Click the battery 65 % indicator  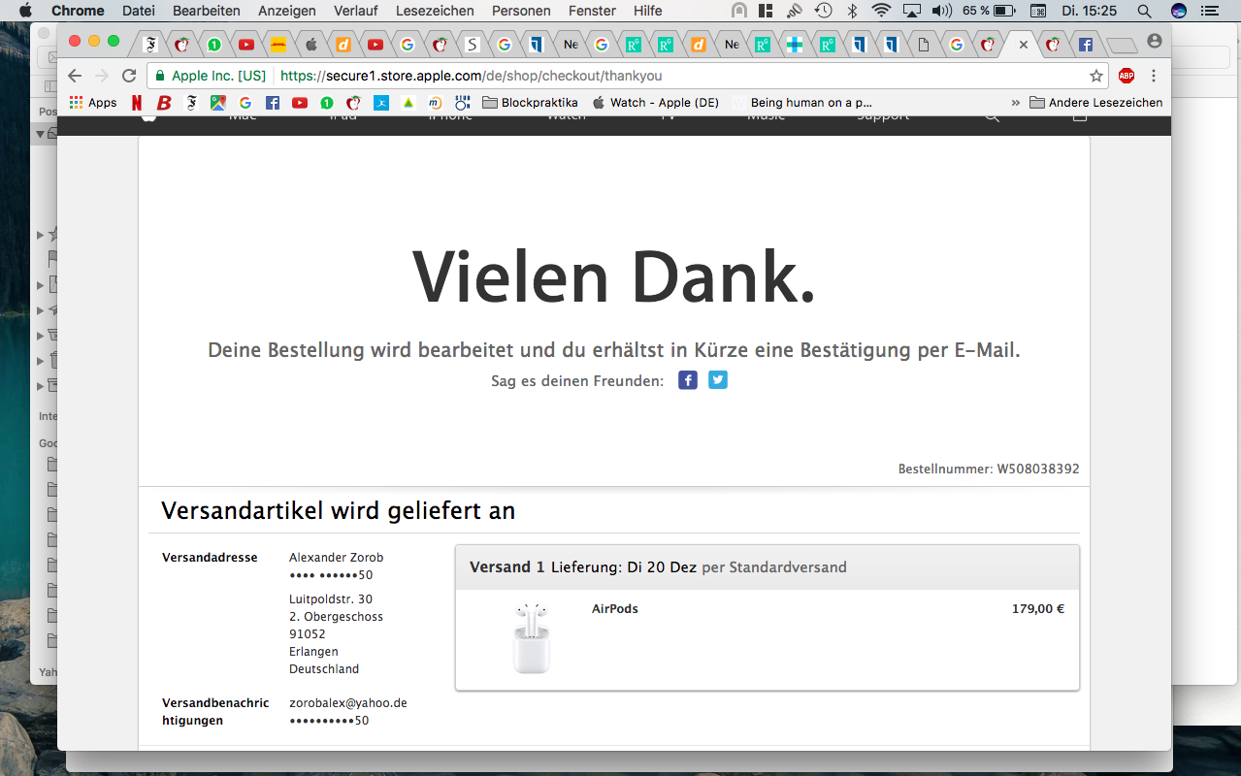point(991,11)
